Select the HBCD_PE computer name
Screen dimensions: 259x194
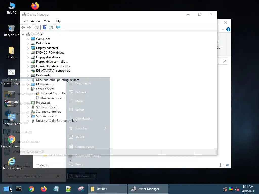coord(38,34)
